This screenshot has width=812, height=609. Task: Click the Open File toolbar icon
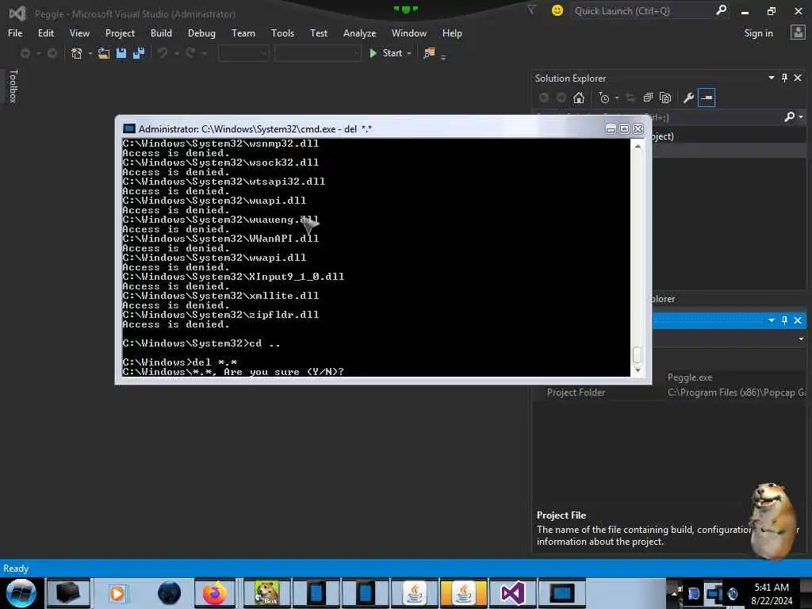coord(104,53)
